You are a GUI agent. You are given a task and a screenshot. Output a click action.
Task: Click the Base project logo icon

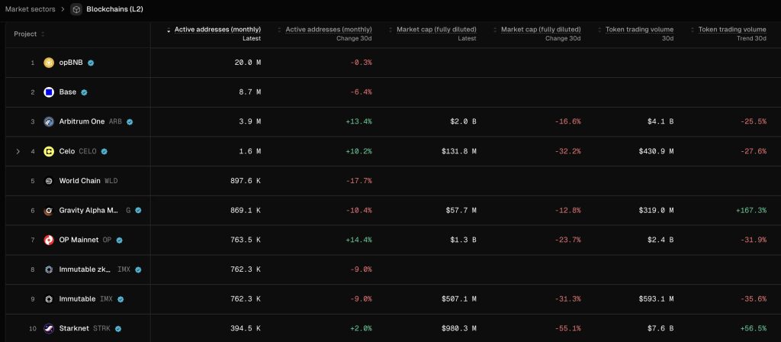pyautogui.click(x=49, y=92)
